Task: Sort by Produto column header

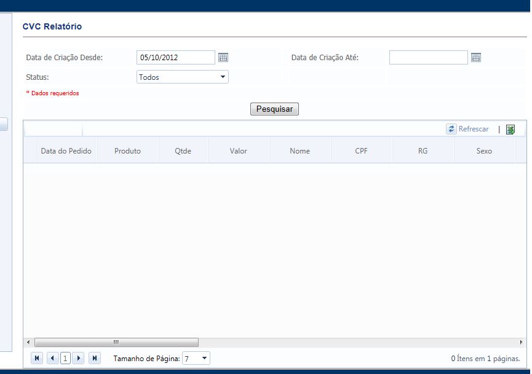Action: pos(127,151)
